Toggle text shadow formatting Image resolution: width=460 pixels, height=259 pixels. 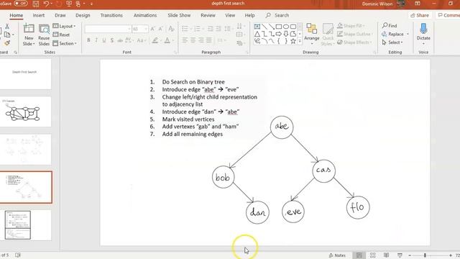pyautogui.click(x=112, y=40)
